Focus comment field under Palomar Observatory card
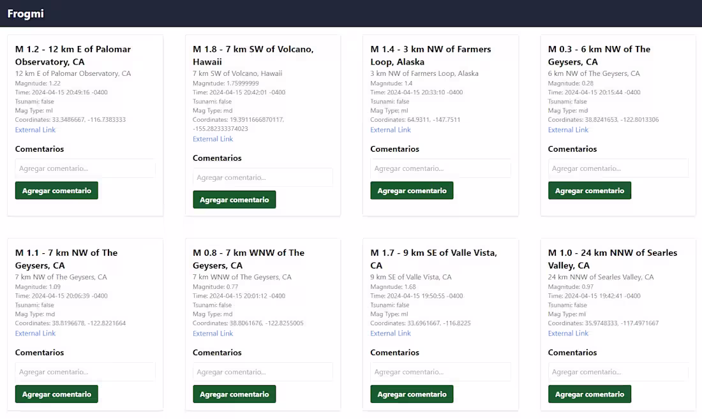The width and height of the screenshot is (702, 419). (85, 168)
